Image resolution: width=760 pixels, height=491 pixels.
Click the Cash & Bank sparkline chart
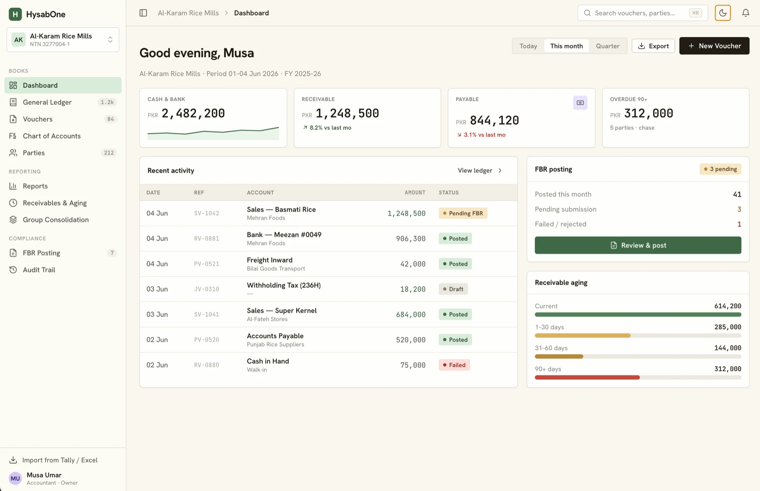point(213,133)
